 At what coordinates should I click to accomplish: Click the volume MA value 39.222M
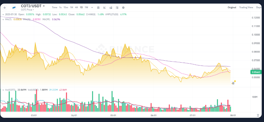[53, 90]
